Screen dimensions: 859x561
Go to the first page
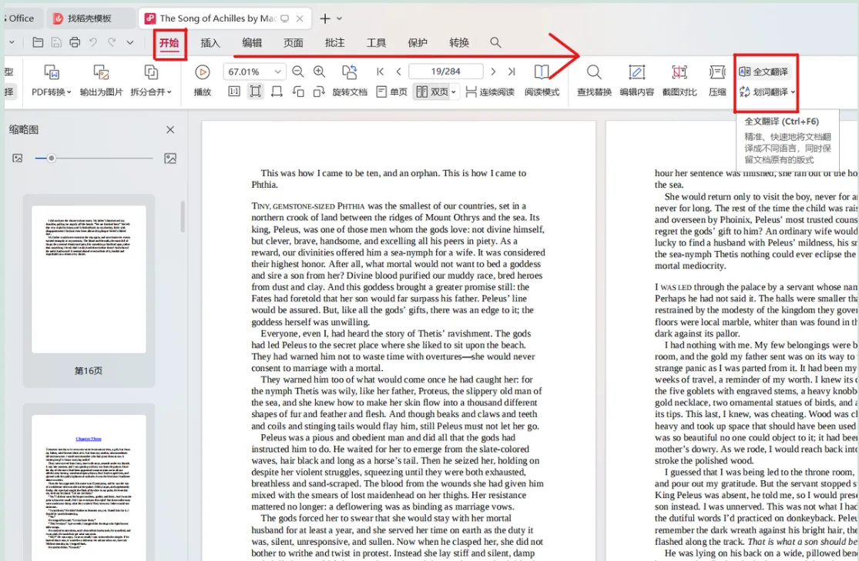381,72
